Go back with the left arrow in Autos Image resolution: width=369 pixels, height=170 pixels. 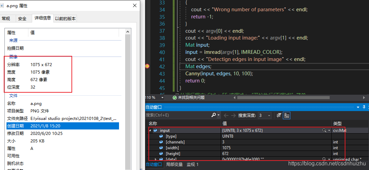tap(226, 115)
